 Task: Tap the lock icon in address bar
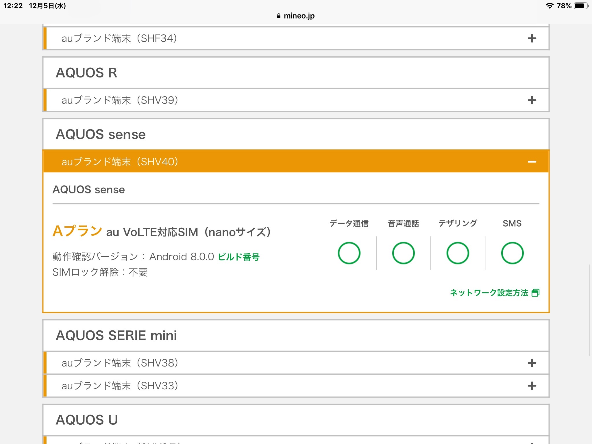pos(278,16)
